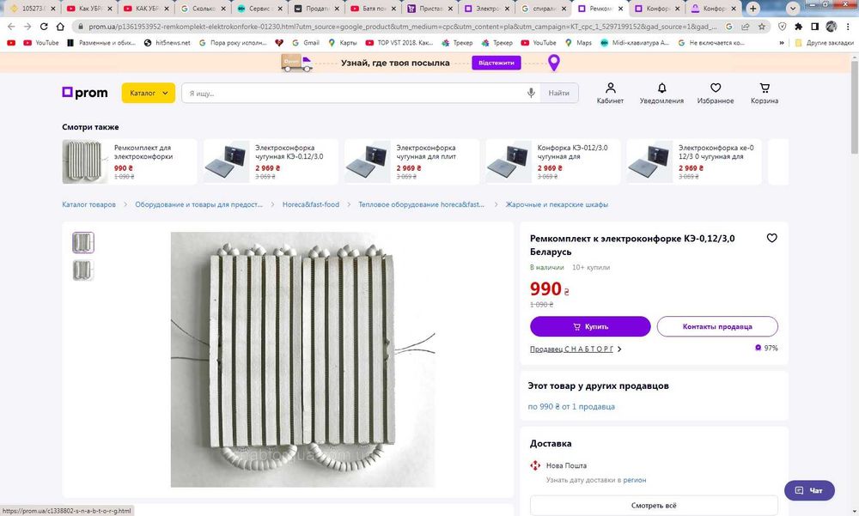Click the Я ищу search input field
Image resolution: width=859 pixels, height=516 pixels.
(352, 93)
